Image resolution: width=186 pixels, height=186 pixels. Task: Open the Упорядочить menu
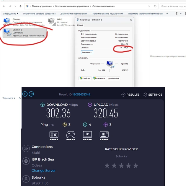11,14
